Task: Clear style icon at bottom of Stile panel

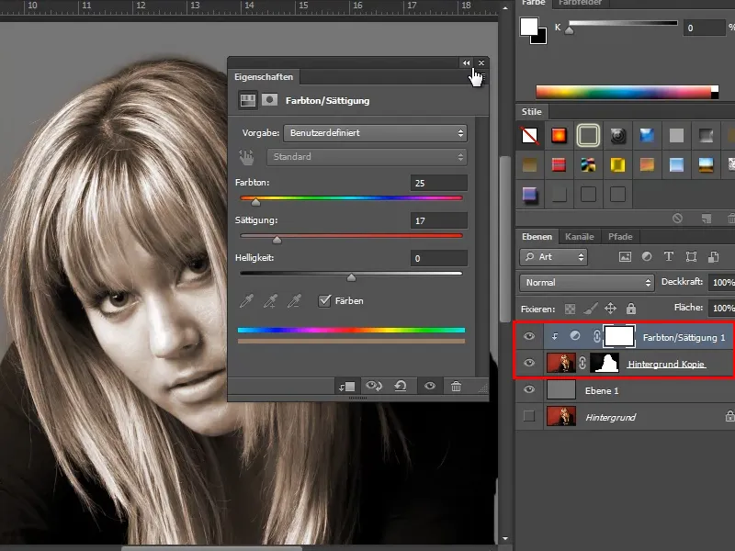Action: 677,218
